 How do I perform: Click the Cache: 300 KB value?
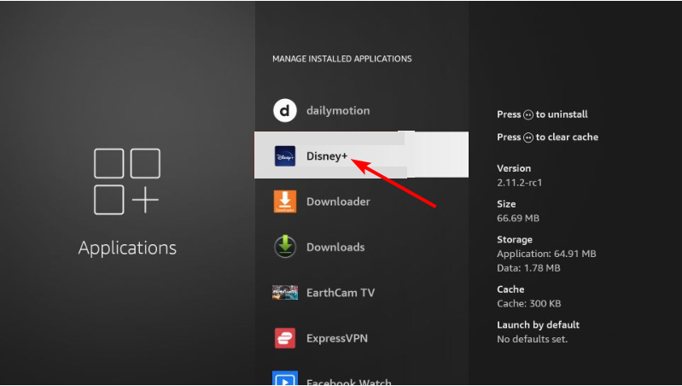click(529, 304)
